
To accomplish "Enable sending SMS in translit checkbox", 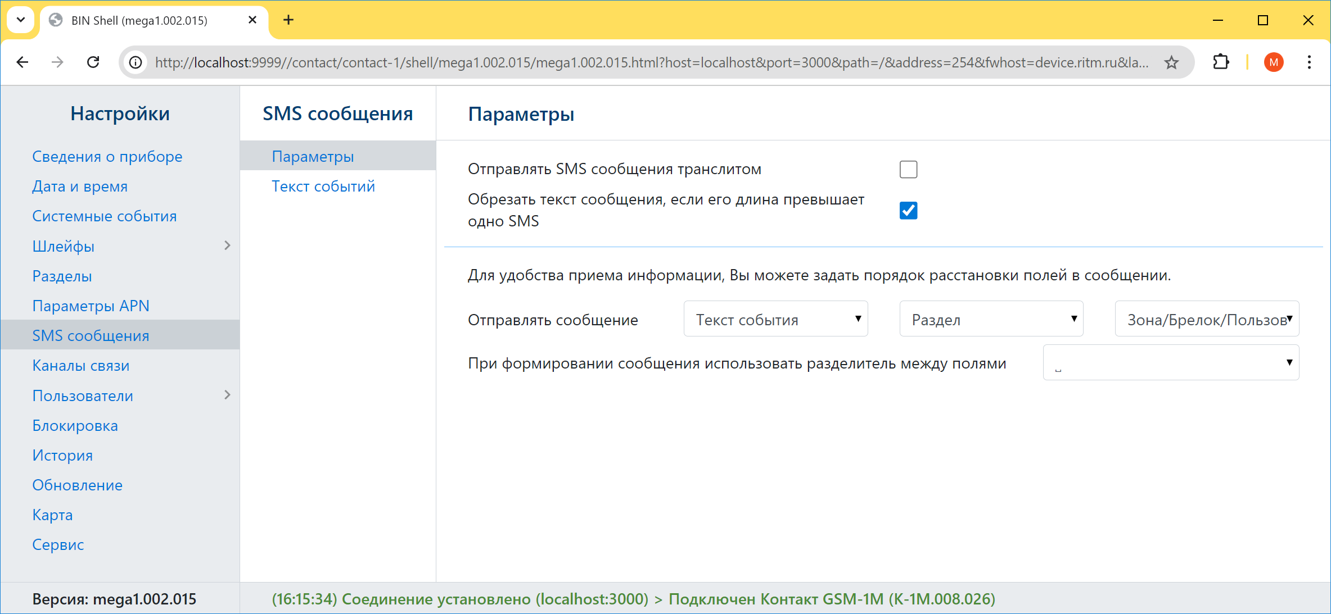I will pyautogui.click(x=908, y=169).
